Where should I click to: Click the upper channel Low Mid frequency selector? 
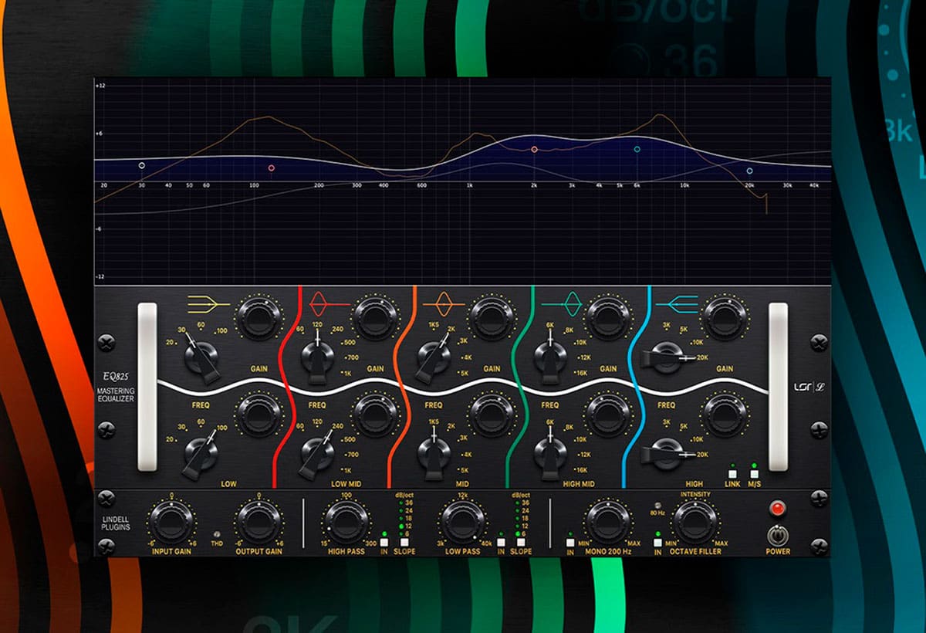[x=317, y=357]
